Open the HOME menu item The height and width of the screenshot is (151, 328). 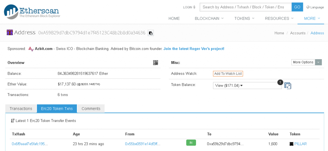pos(174,18)
